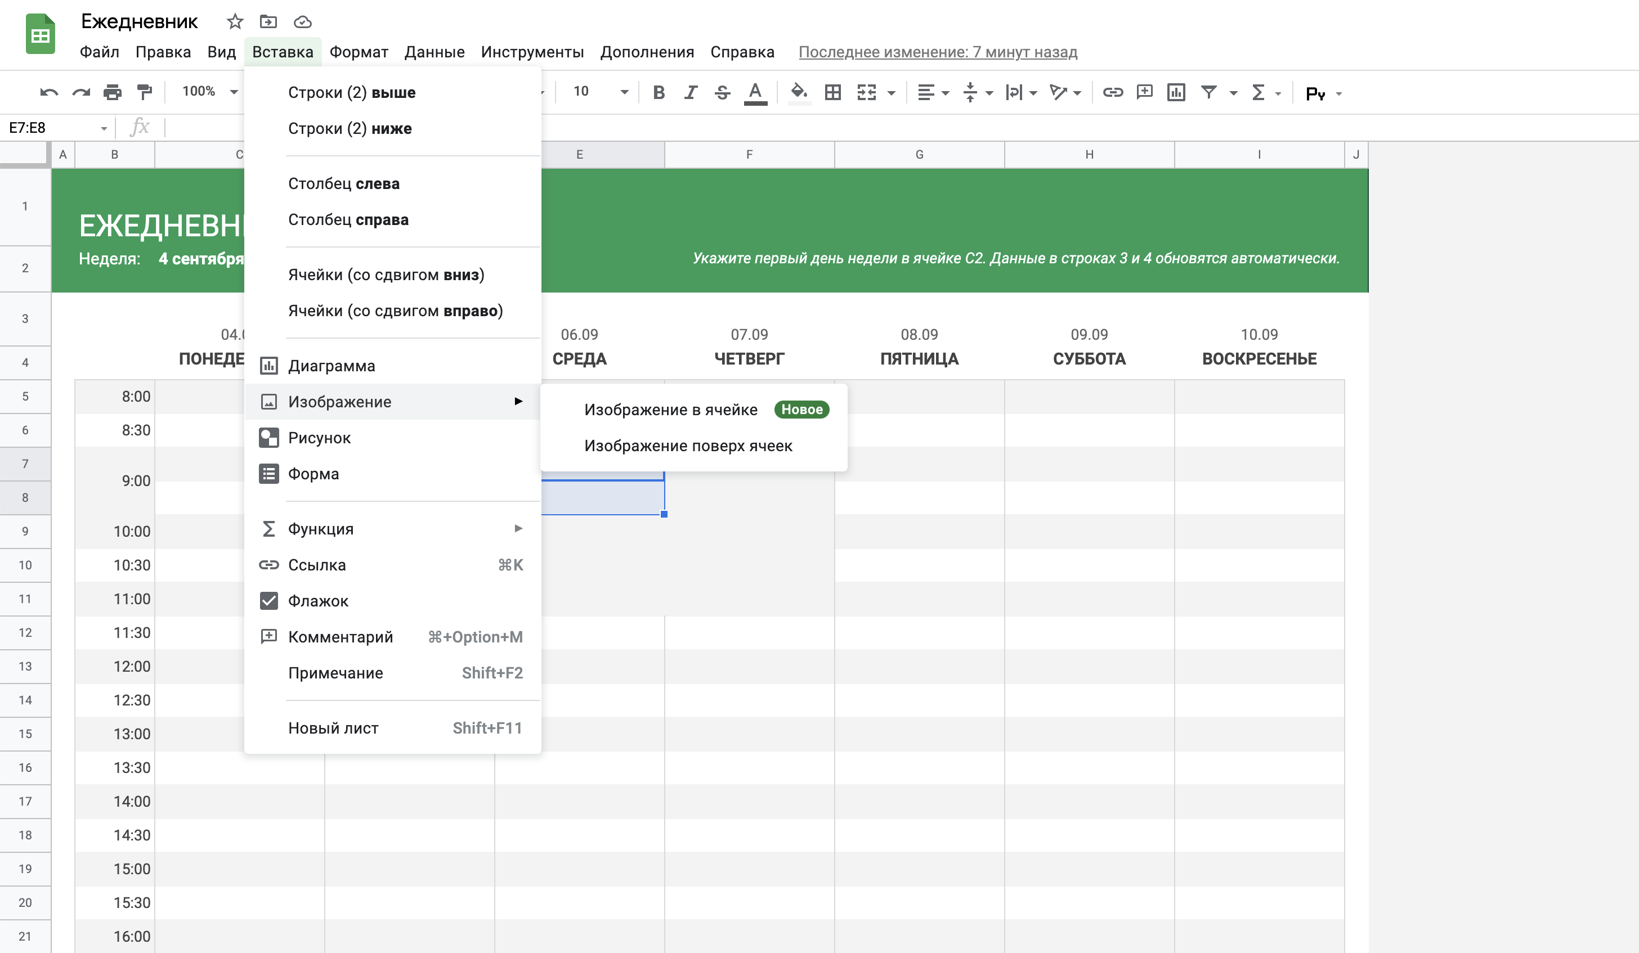Open the cell name box dropdown
The image size is (1639, 953).
coord(104,128)
